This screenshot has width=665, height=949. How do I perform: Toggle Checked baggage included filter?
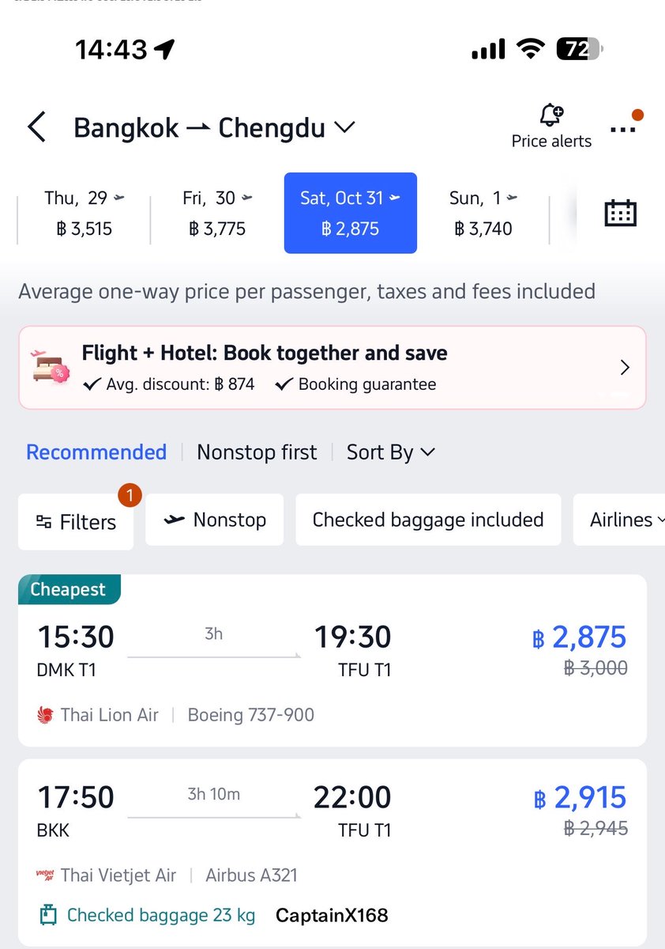428,520
